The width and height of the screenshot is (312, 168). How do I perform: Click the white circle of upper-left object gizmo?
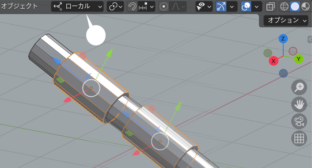point(91,88)
